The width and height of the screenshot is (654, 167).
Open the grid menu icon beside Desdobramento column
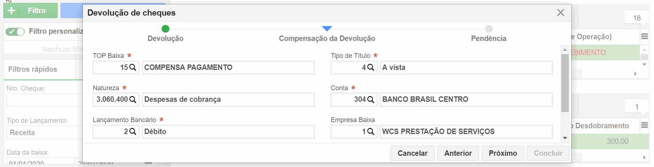(644, 125)
